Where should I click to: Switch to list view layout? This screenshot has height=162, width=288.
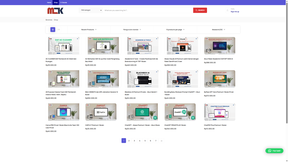coord(59,30)
